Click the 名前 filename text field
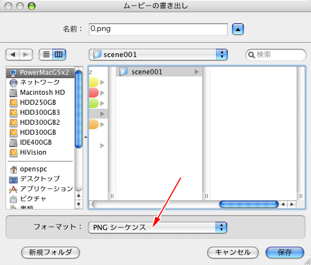Image resolution: width=311 pixels, height=265 pixels. [158, 29]
